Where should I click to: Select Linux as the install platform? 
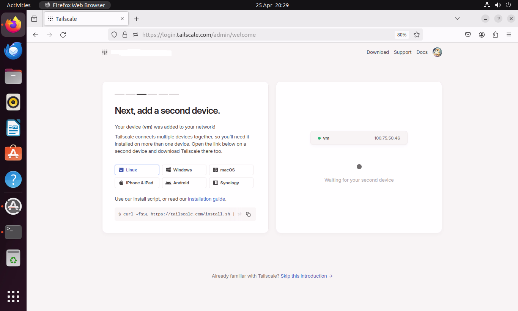(137, 170)
